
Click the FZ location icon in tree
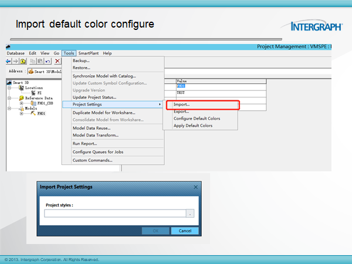[33, 93]
